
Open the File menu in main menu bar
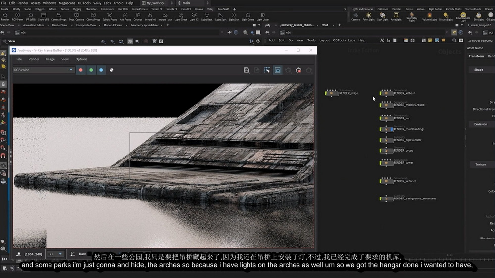pyautogui.click(x=4, y=3)
